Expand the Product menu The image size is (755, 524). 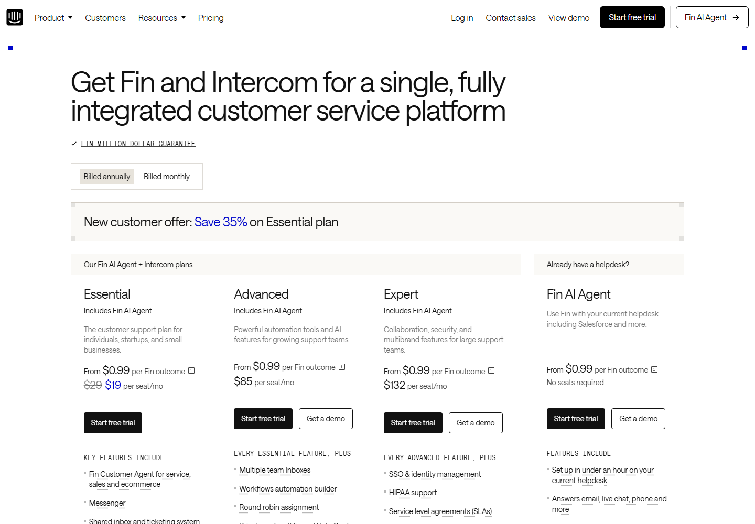(x=53, y=18)
